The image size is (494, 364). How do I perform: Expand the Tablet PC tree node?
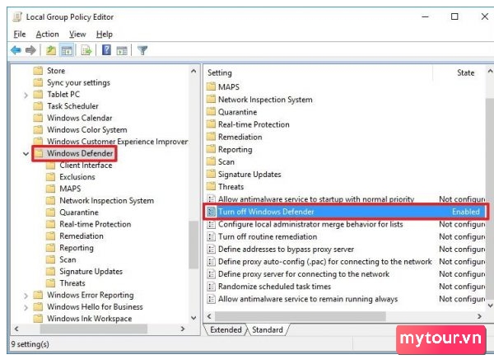pos(26,95)
